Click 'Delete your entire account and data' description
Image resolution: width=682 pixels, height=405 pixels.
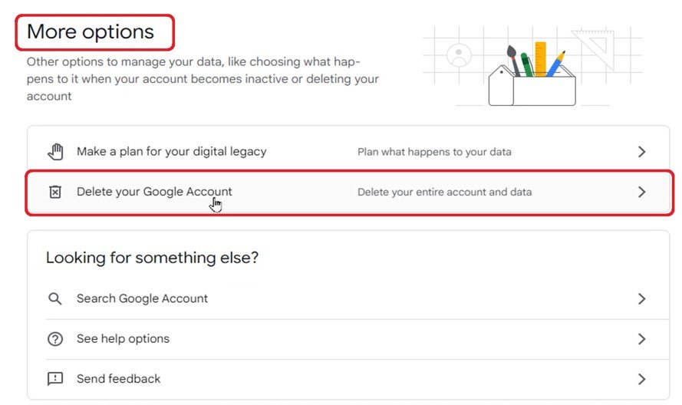tap(444, 192)
